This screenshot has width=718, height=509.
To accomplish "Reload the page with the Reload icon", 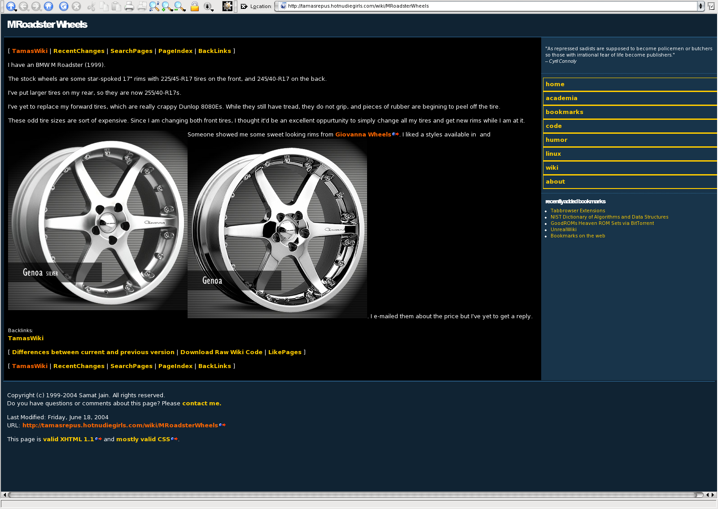I will coord(64,6).
